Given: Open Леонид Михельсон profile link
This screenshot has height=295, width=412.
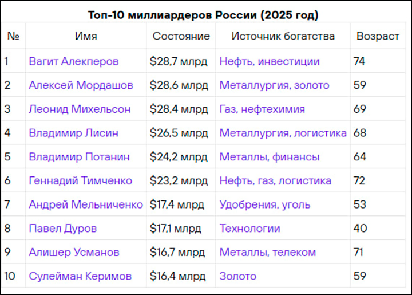Looking at the screenshot, I should pos(80,109).
